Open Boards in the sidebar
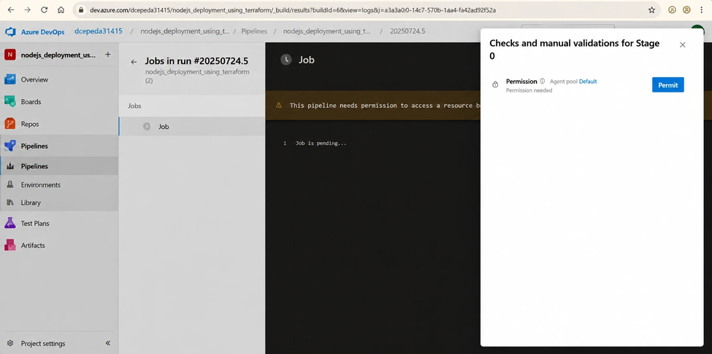The width and height of the screenshot is (712, 354). point(59,101)
